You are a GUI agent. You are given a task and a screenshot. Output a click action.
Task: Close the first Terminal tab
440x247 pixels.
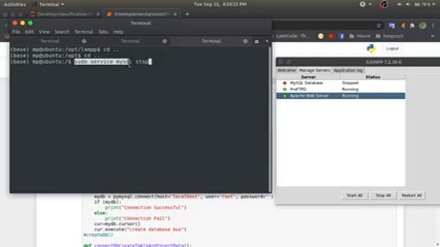coord(84,41)
